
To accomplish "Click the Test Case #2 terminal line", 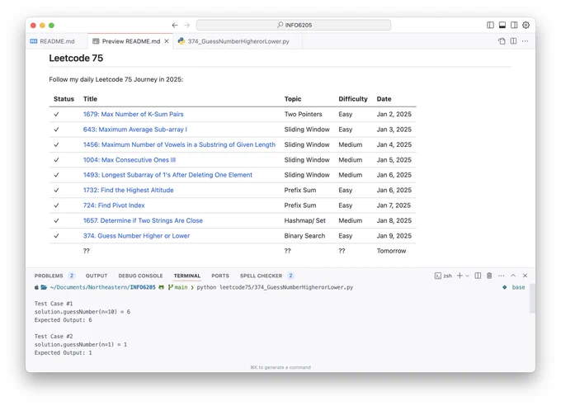I will pyautogui.click(x=54, y=336).
